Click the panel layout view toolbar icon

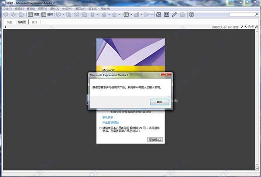126,14
